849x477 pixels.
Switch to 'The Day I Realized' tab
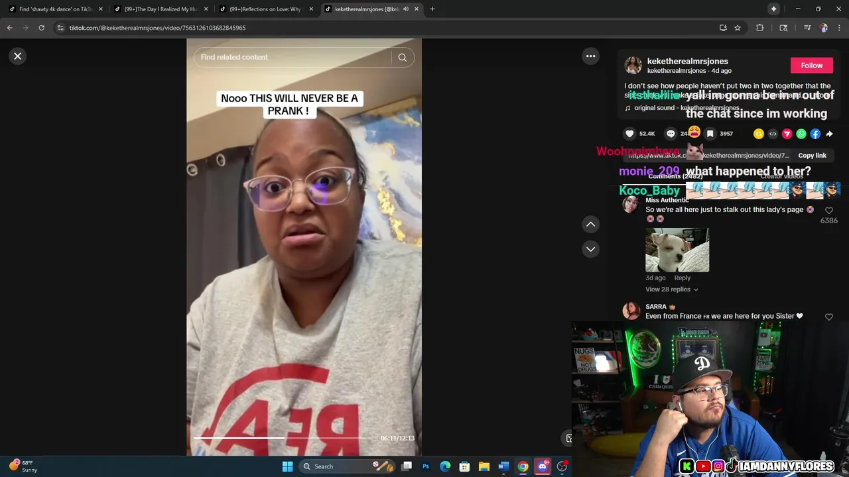point(161,9)
